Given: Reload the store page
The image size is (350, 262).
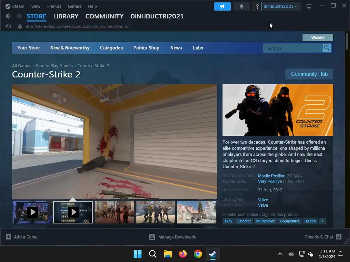Looking at the screenshot, I should coord(9,26).
